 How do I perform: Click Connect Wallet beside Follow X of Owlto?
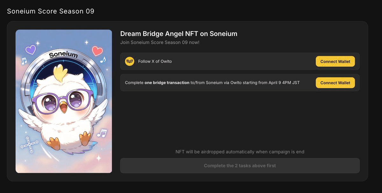coord(335,62)
